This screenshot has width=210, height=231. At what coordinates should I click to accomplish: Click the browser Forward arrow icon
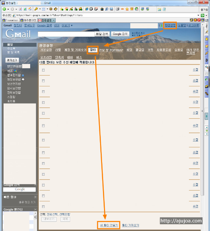pyautogui.click(x=12, y=9)
